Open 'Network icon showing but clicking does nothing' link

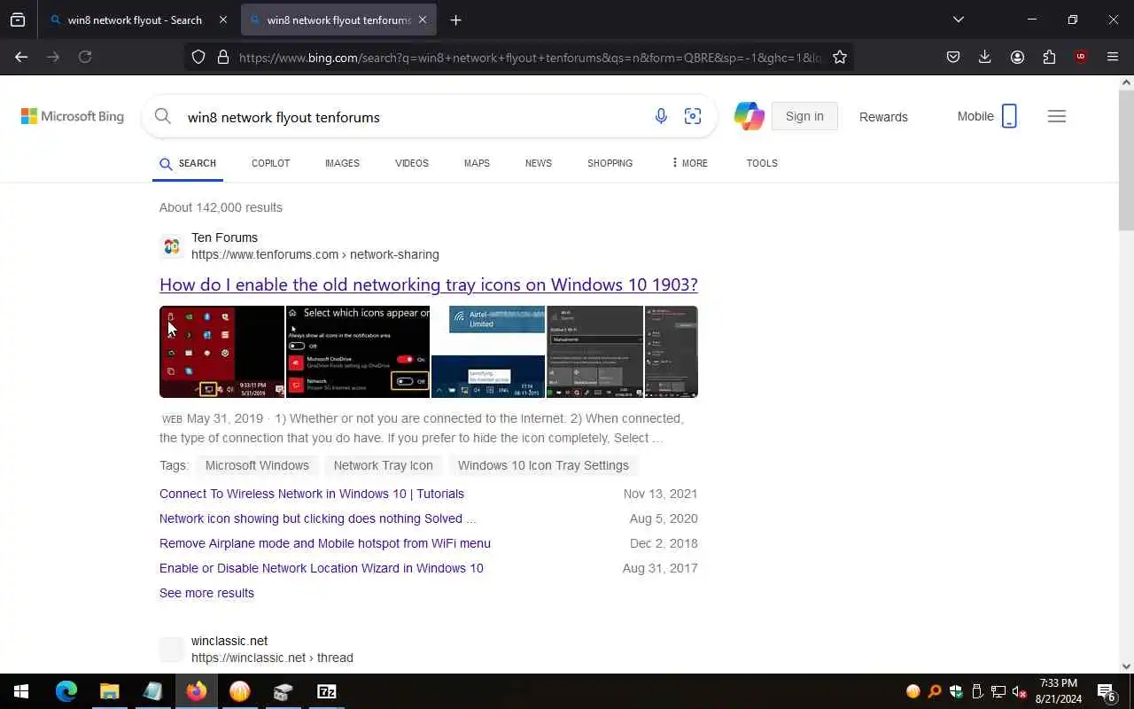point(317,518)
